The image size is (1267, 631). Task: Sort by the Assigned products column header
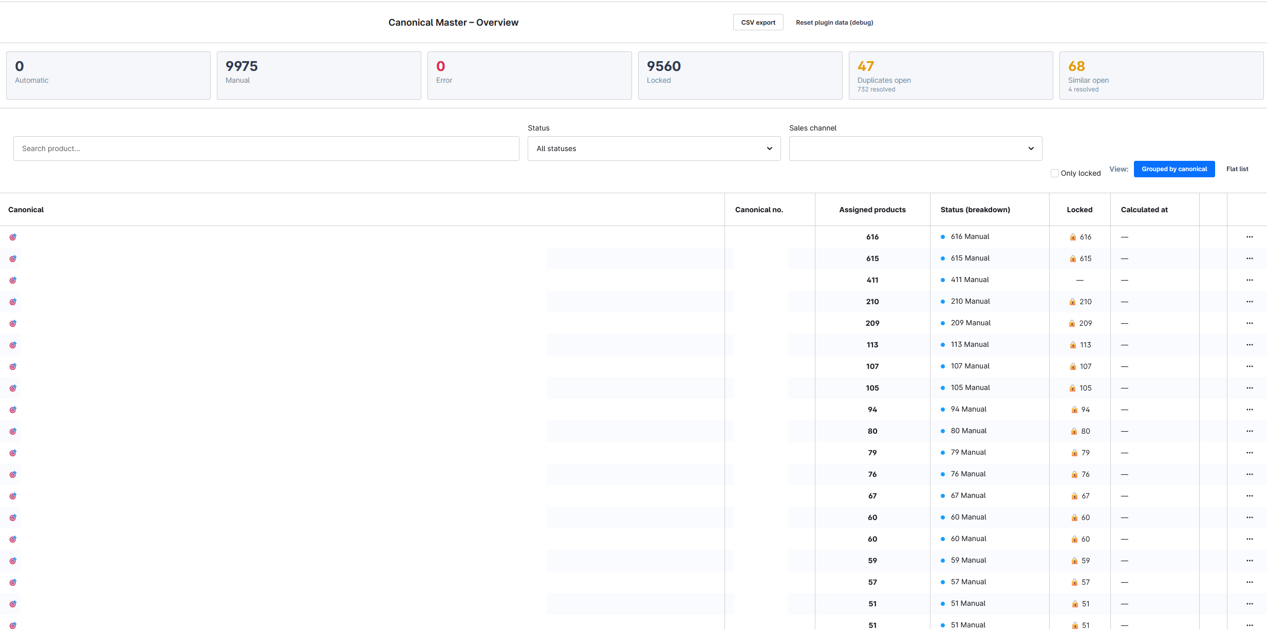[x=872, y=210]
